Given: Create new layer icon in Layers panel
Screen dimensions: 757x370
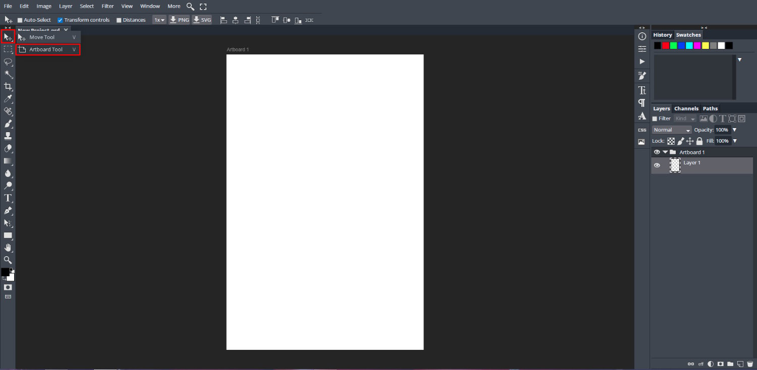Looking at the screenshot, I should pyautogui.click(x=740, y=364).
